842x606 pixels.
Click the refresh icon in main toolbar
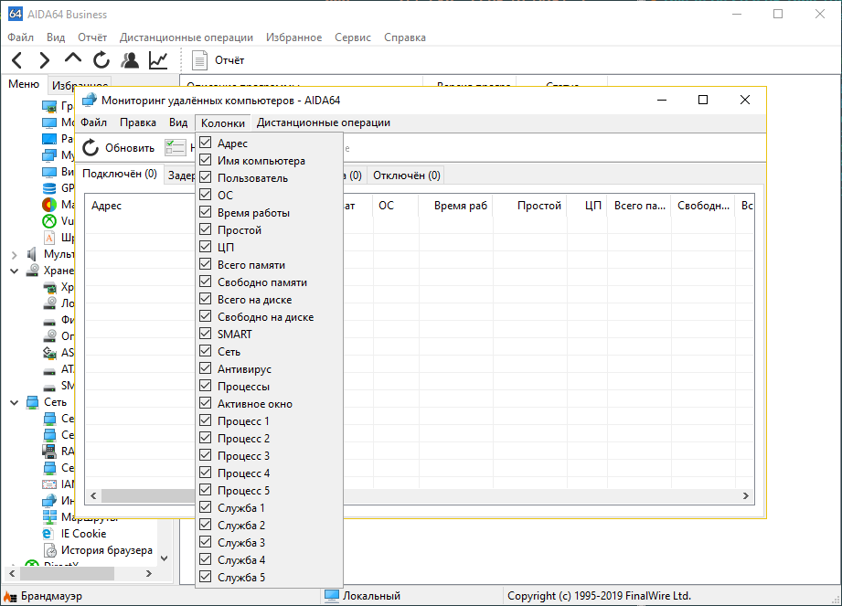pos(101,60)
